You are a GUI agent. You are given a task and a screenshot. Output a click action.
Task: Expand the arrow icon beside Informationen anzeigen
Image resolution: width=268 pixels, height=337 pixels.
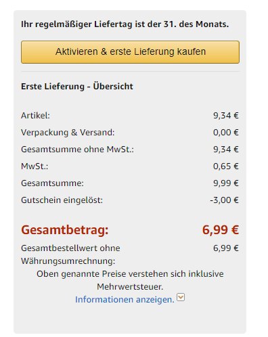point(181,297)
